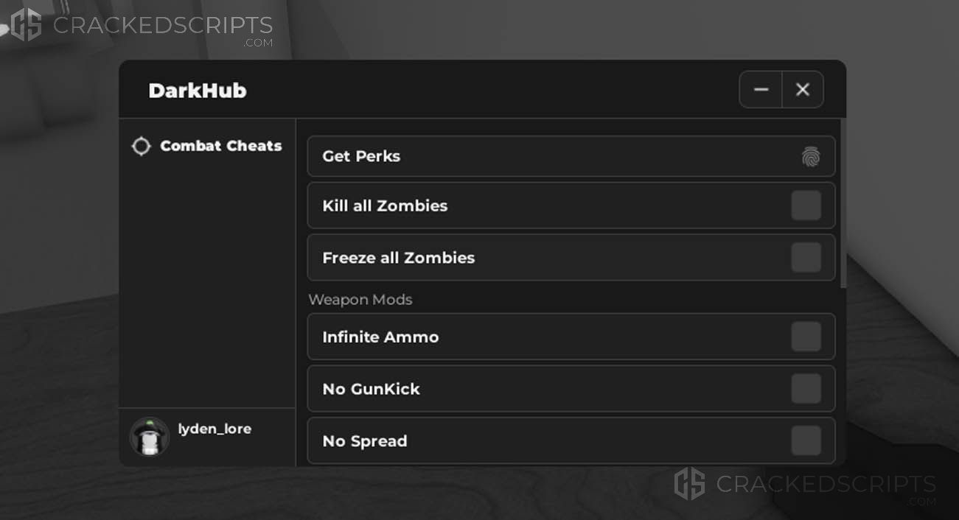The height and width of the screenshot is (520, 959).
Task: Click the CrackedScripts watermark logo at bottom right
Action: click(805, 485)
